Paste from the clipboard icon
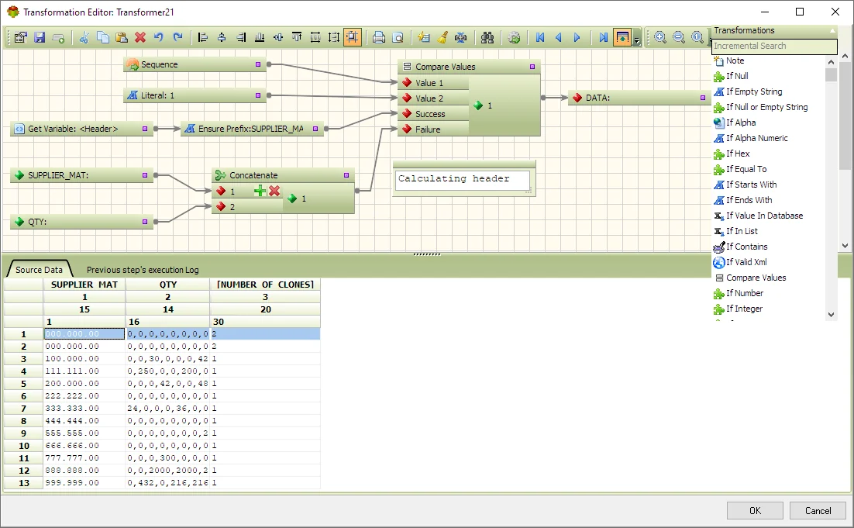The image size is (854, 528). [122, 37]
